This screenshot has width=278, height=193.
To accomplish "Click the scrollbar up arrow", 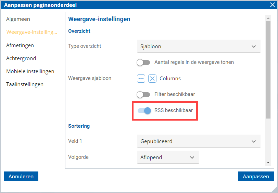I will pyautogui.click(x=268, y=18).
